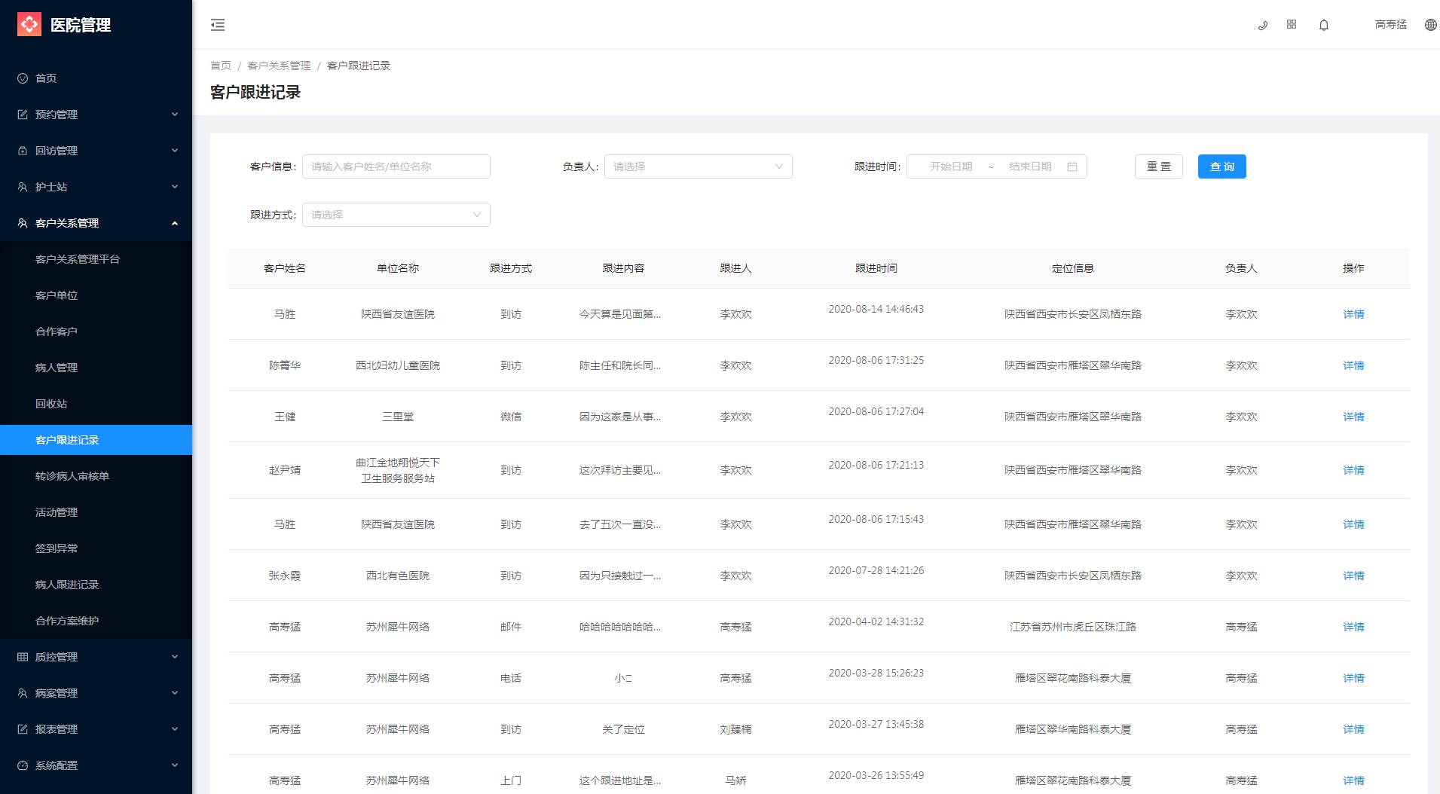The width and height of the screenshot is (1440, 794).
Task: Click the 报表管理 icon in the sidebar
Action: [x=23, y=729]
